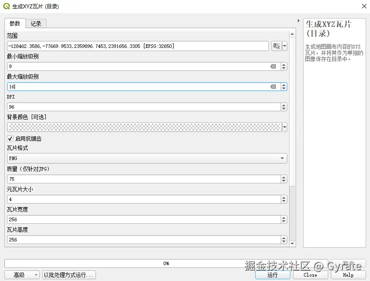Click the Close button
This screenshot has height=281, width=370.
pyautogui.click(x=310, y=275)
